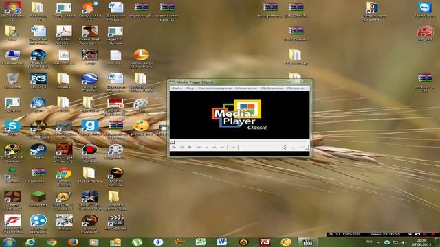Click Pause button in Media Player Classic
The image size is (440, 247).
[x=181, y=147]
